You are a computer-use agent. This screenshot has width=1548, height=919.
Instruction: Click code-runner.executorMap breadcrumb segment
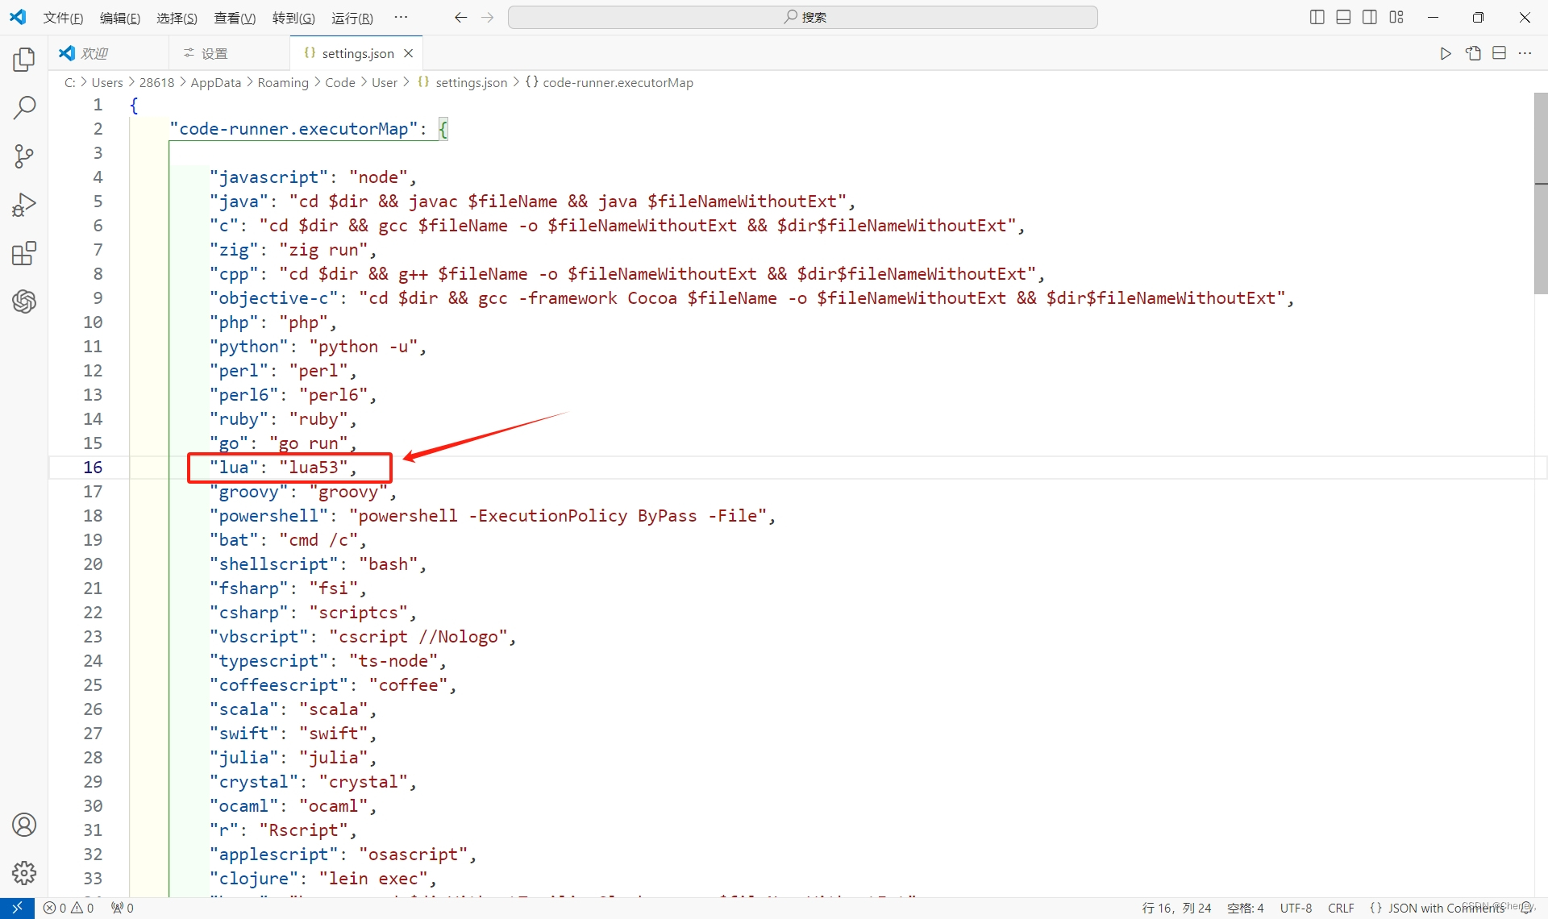[x=610, y=82]
